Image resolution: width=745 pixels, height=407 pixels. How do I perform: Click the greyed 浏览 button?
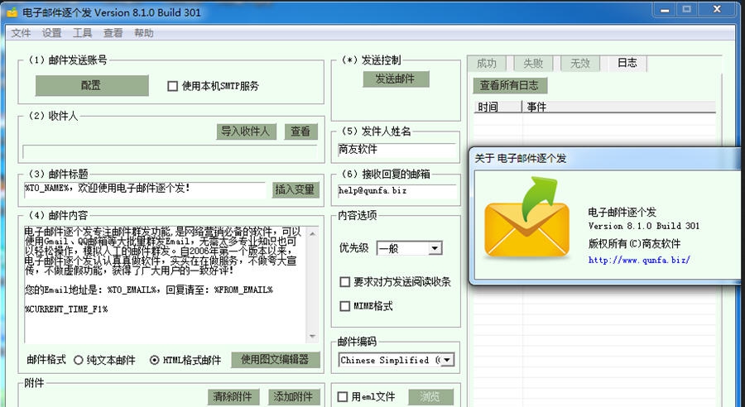tap(430, 397)
